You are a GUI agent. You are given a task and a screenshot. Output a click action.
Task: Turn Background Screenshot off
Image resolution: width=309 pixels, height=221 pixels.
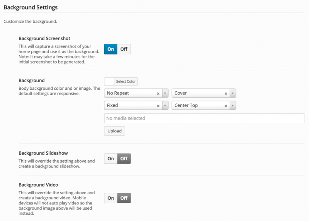click(124, 49)
